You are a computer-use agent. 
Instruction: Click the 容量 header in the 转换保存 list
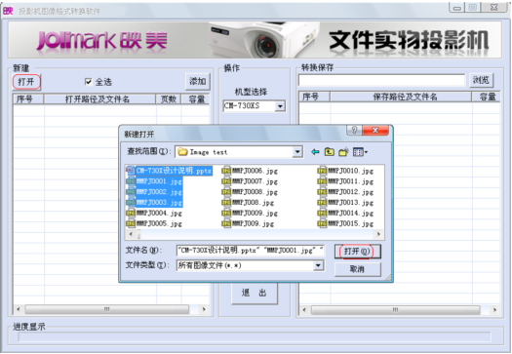486,97
